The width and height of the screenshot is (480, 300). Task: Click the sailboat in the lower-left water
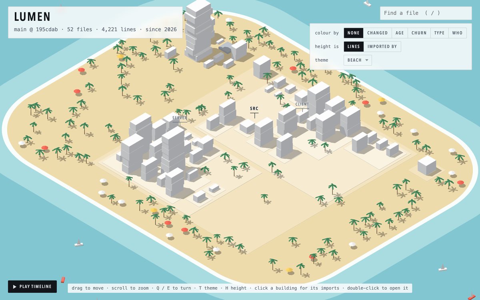pyautogui.click(x=79, y=243)
